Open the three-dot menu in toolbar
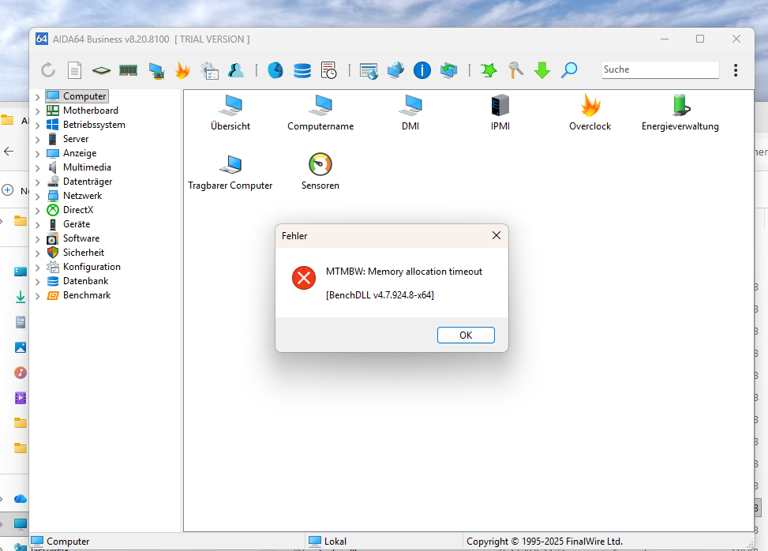 pos(736,70)
